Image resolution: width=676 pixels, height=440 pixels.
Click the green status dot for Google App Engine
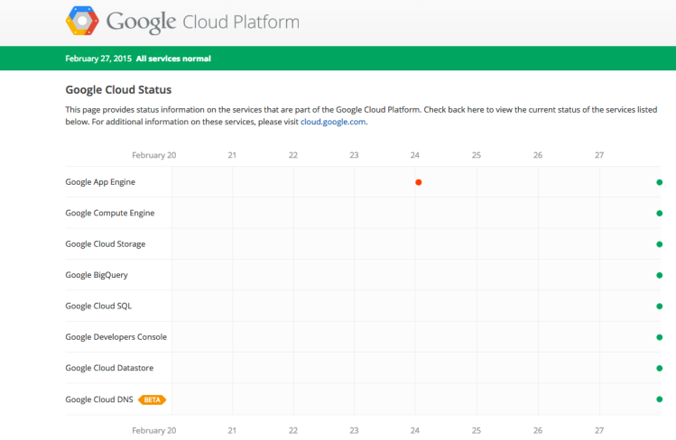(659, 182)
